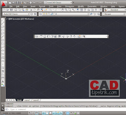Viewport: 126px width, 115px height.
Task: Click the ByLayer color swatch box
Action: [x=103, y=14]
